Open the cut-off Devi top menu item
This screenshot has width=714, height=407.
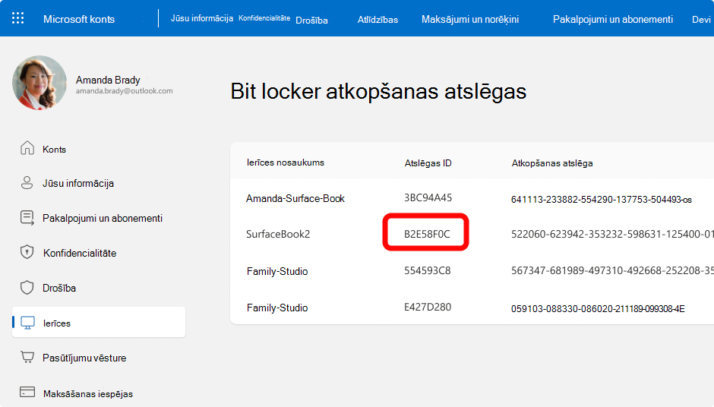[702, 19]
